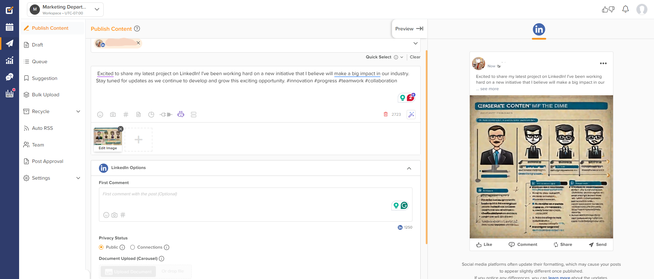Click camera icon in First Comment box
Viewport: 654px width, 279px height.
115,215
